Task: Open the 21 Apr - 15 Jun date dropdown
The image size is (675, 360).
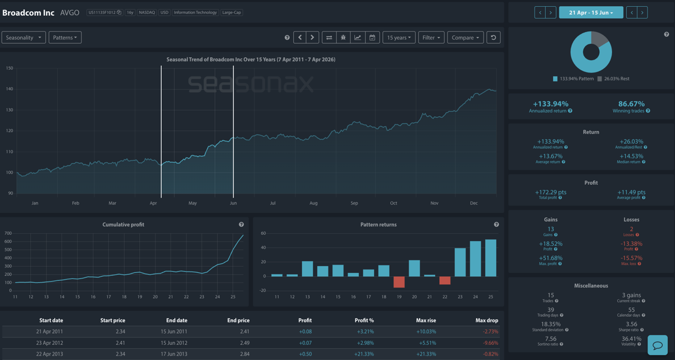Action: [x=591, y=12]
